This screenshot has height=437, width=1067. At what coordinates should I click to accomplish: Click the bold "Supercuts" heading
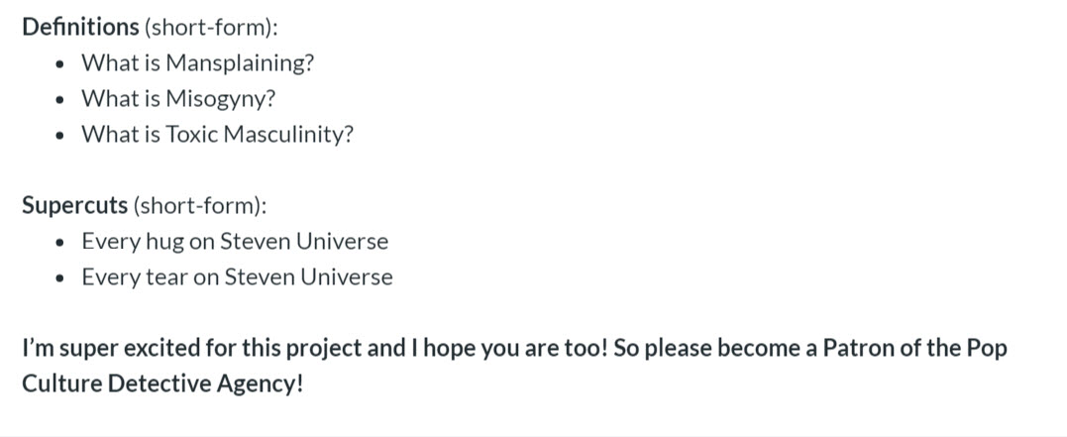[75, 205]
